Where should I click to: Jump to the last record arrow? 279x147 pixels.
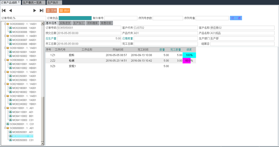(41, 11)
